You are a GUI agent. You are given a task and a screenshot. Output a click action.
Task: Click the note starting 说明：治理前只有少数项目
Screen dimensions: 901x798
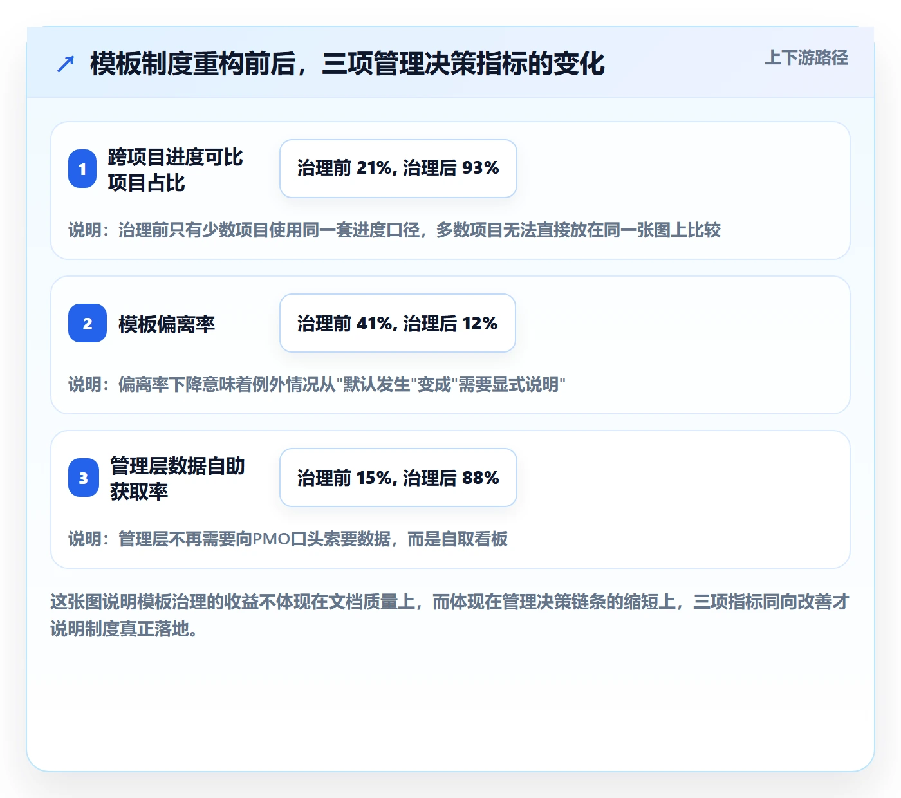click(x=395, y=230)
